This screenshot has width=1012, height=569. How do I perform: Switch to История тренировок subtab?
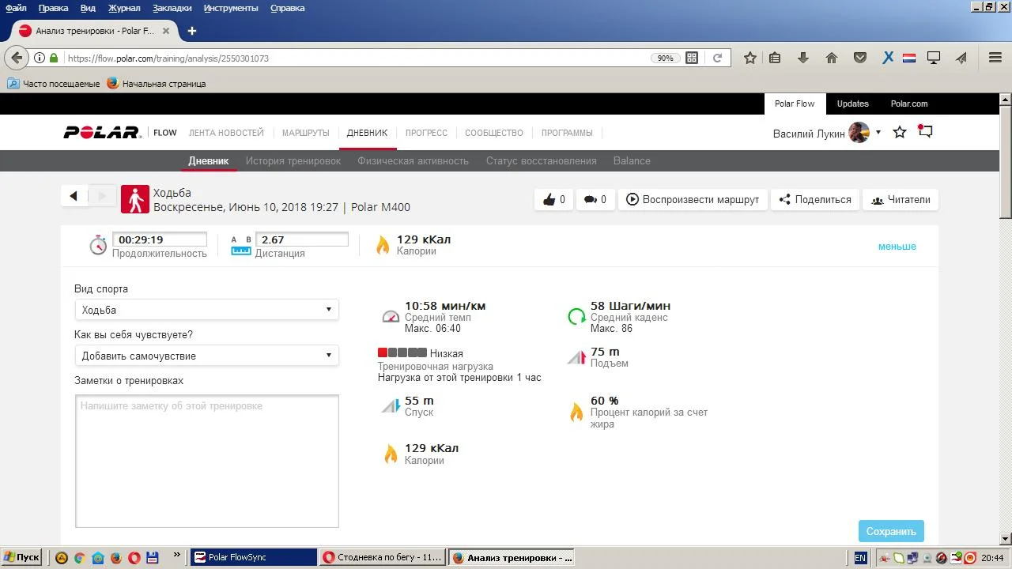click(293, 160)
